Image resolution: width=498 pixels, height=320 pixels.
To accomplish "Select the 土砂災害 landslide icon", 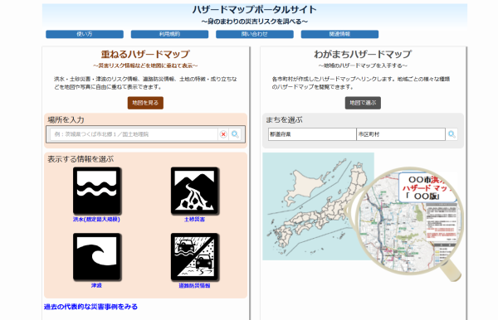I will click(195, 191).
